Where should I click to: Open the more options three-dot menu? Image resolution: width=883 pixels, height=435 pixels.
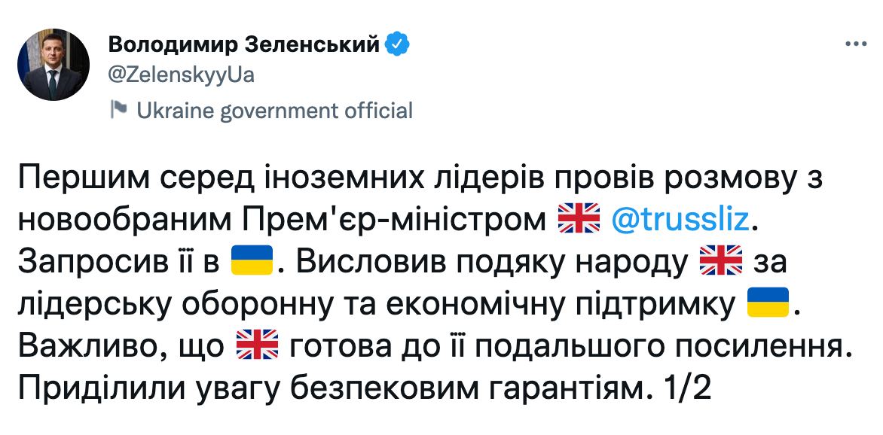pos(855,44)
